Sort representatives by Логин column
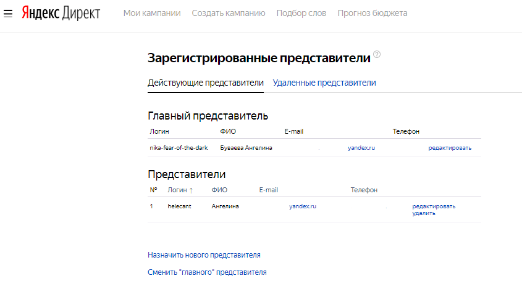The width and height of the screenshot is (522, 281). (x=180, y=190)
